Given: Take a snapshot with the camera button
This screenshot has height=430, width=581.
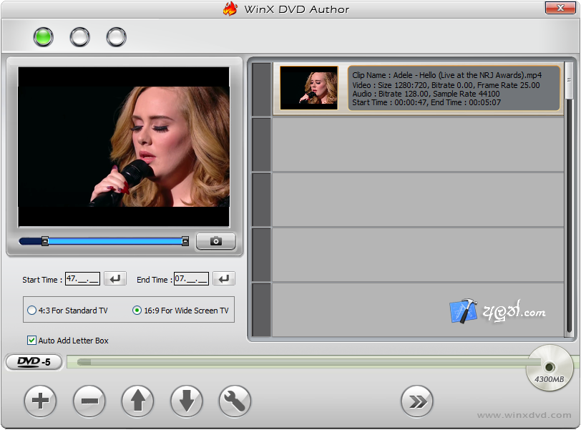Looking at the screenshot, I should (215, 242).
